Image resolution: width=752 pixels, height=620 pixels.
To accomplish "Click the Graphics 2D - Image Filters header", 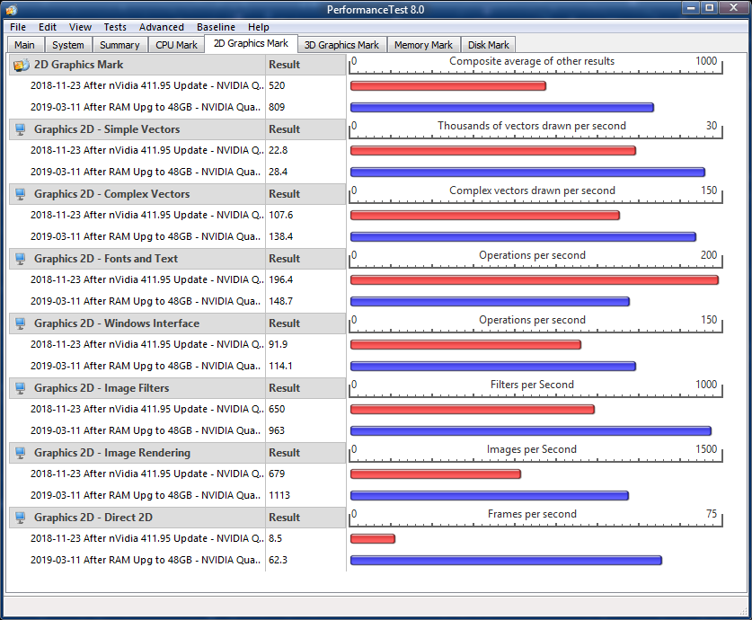I will click(102, 388).
